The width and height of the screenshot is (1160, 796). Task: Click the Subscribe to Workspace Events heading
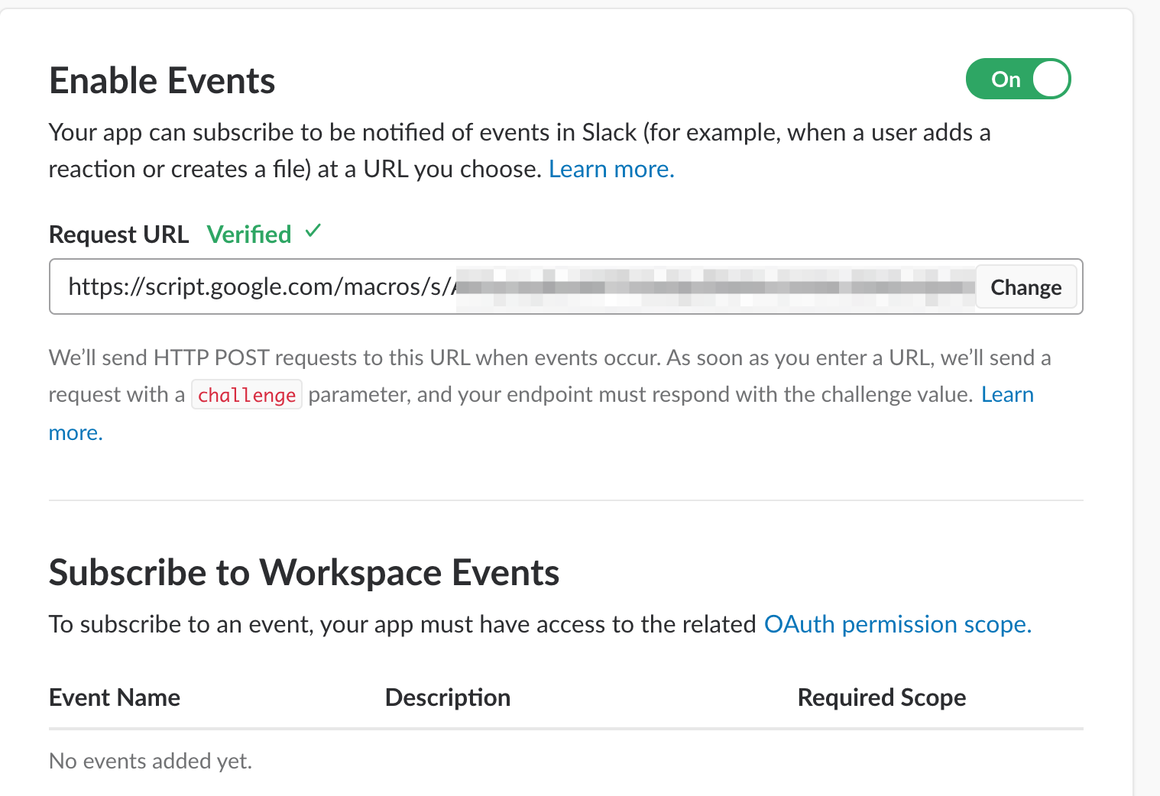tap(304, 573)
